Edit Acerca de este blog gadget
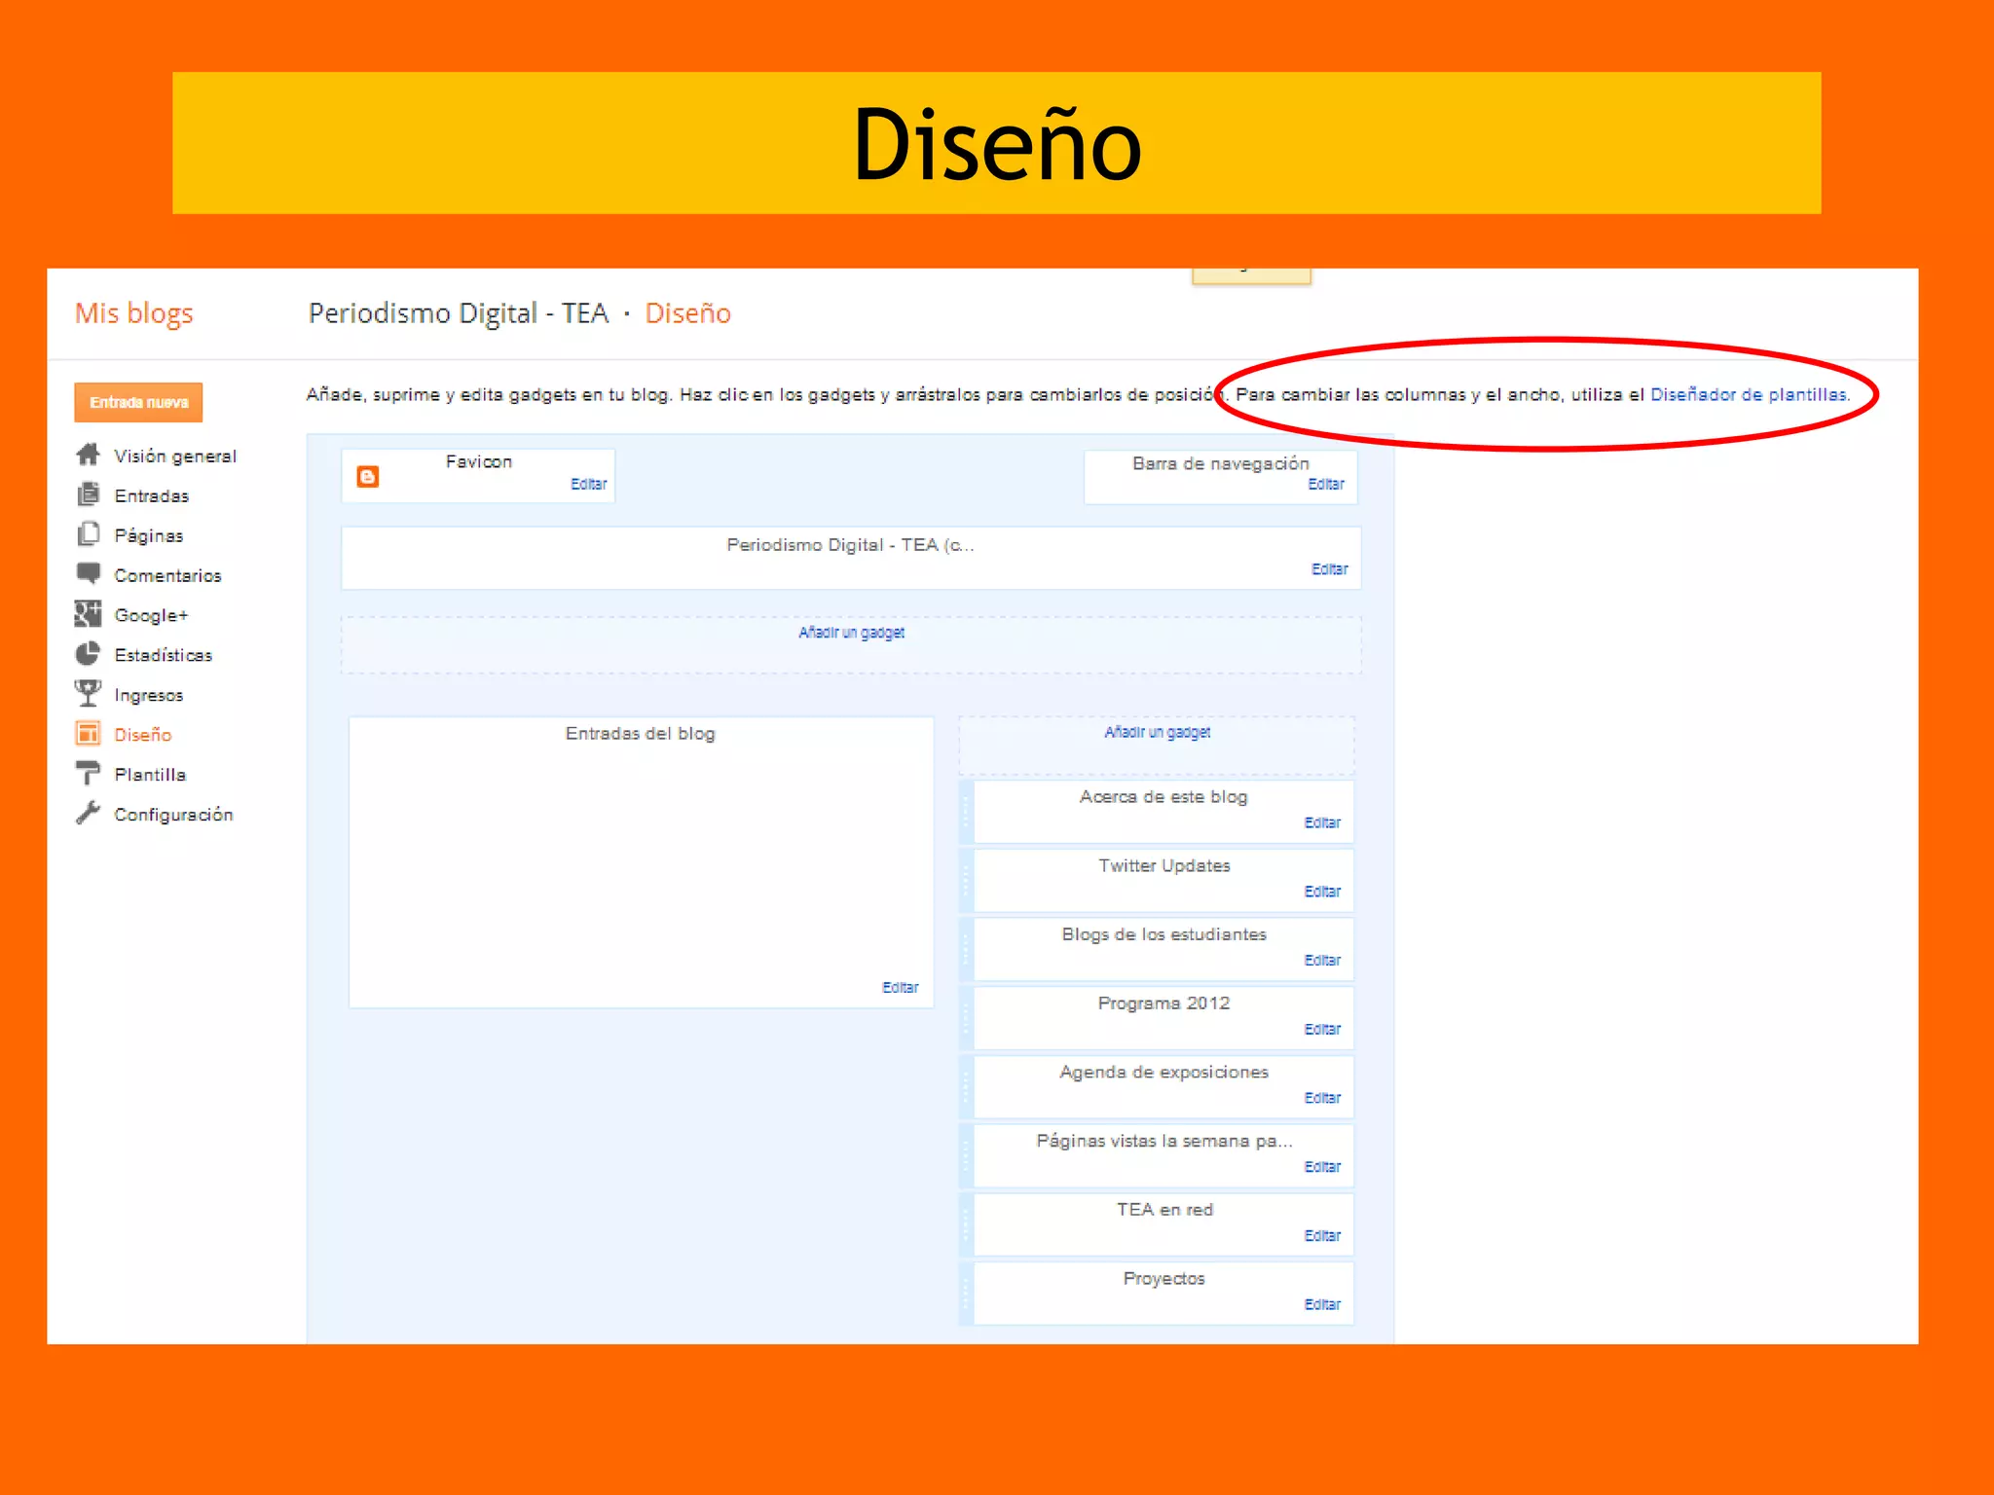 [1323, 823]
